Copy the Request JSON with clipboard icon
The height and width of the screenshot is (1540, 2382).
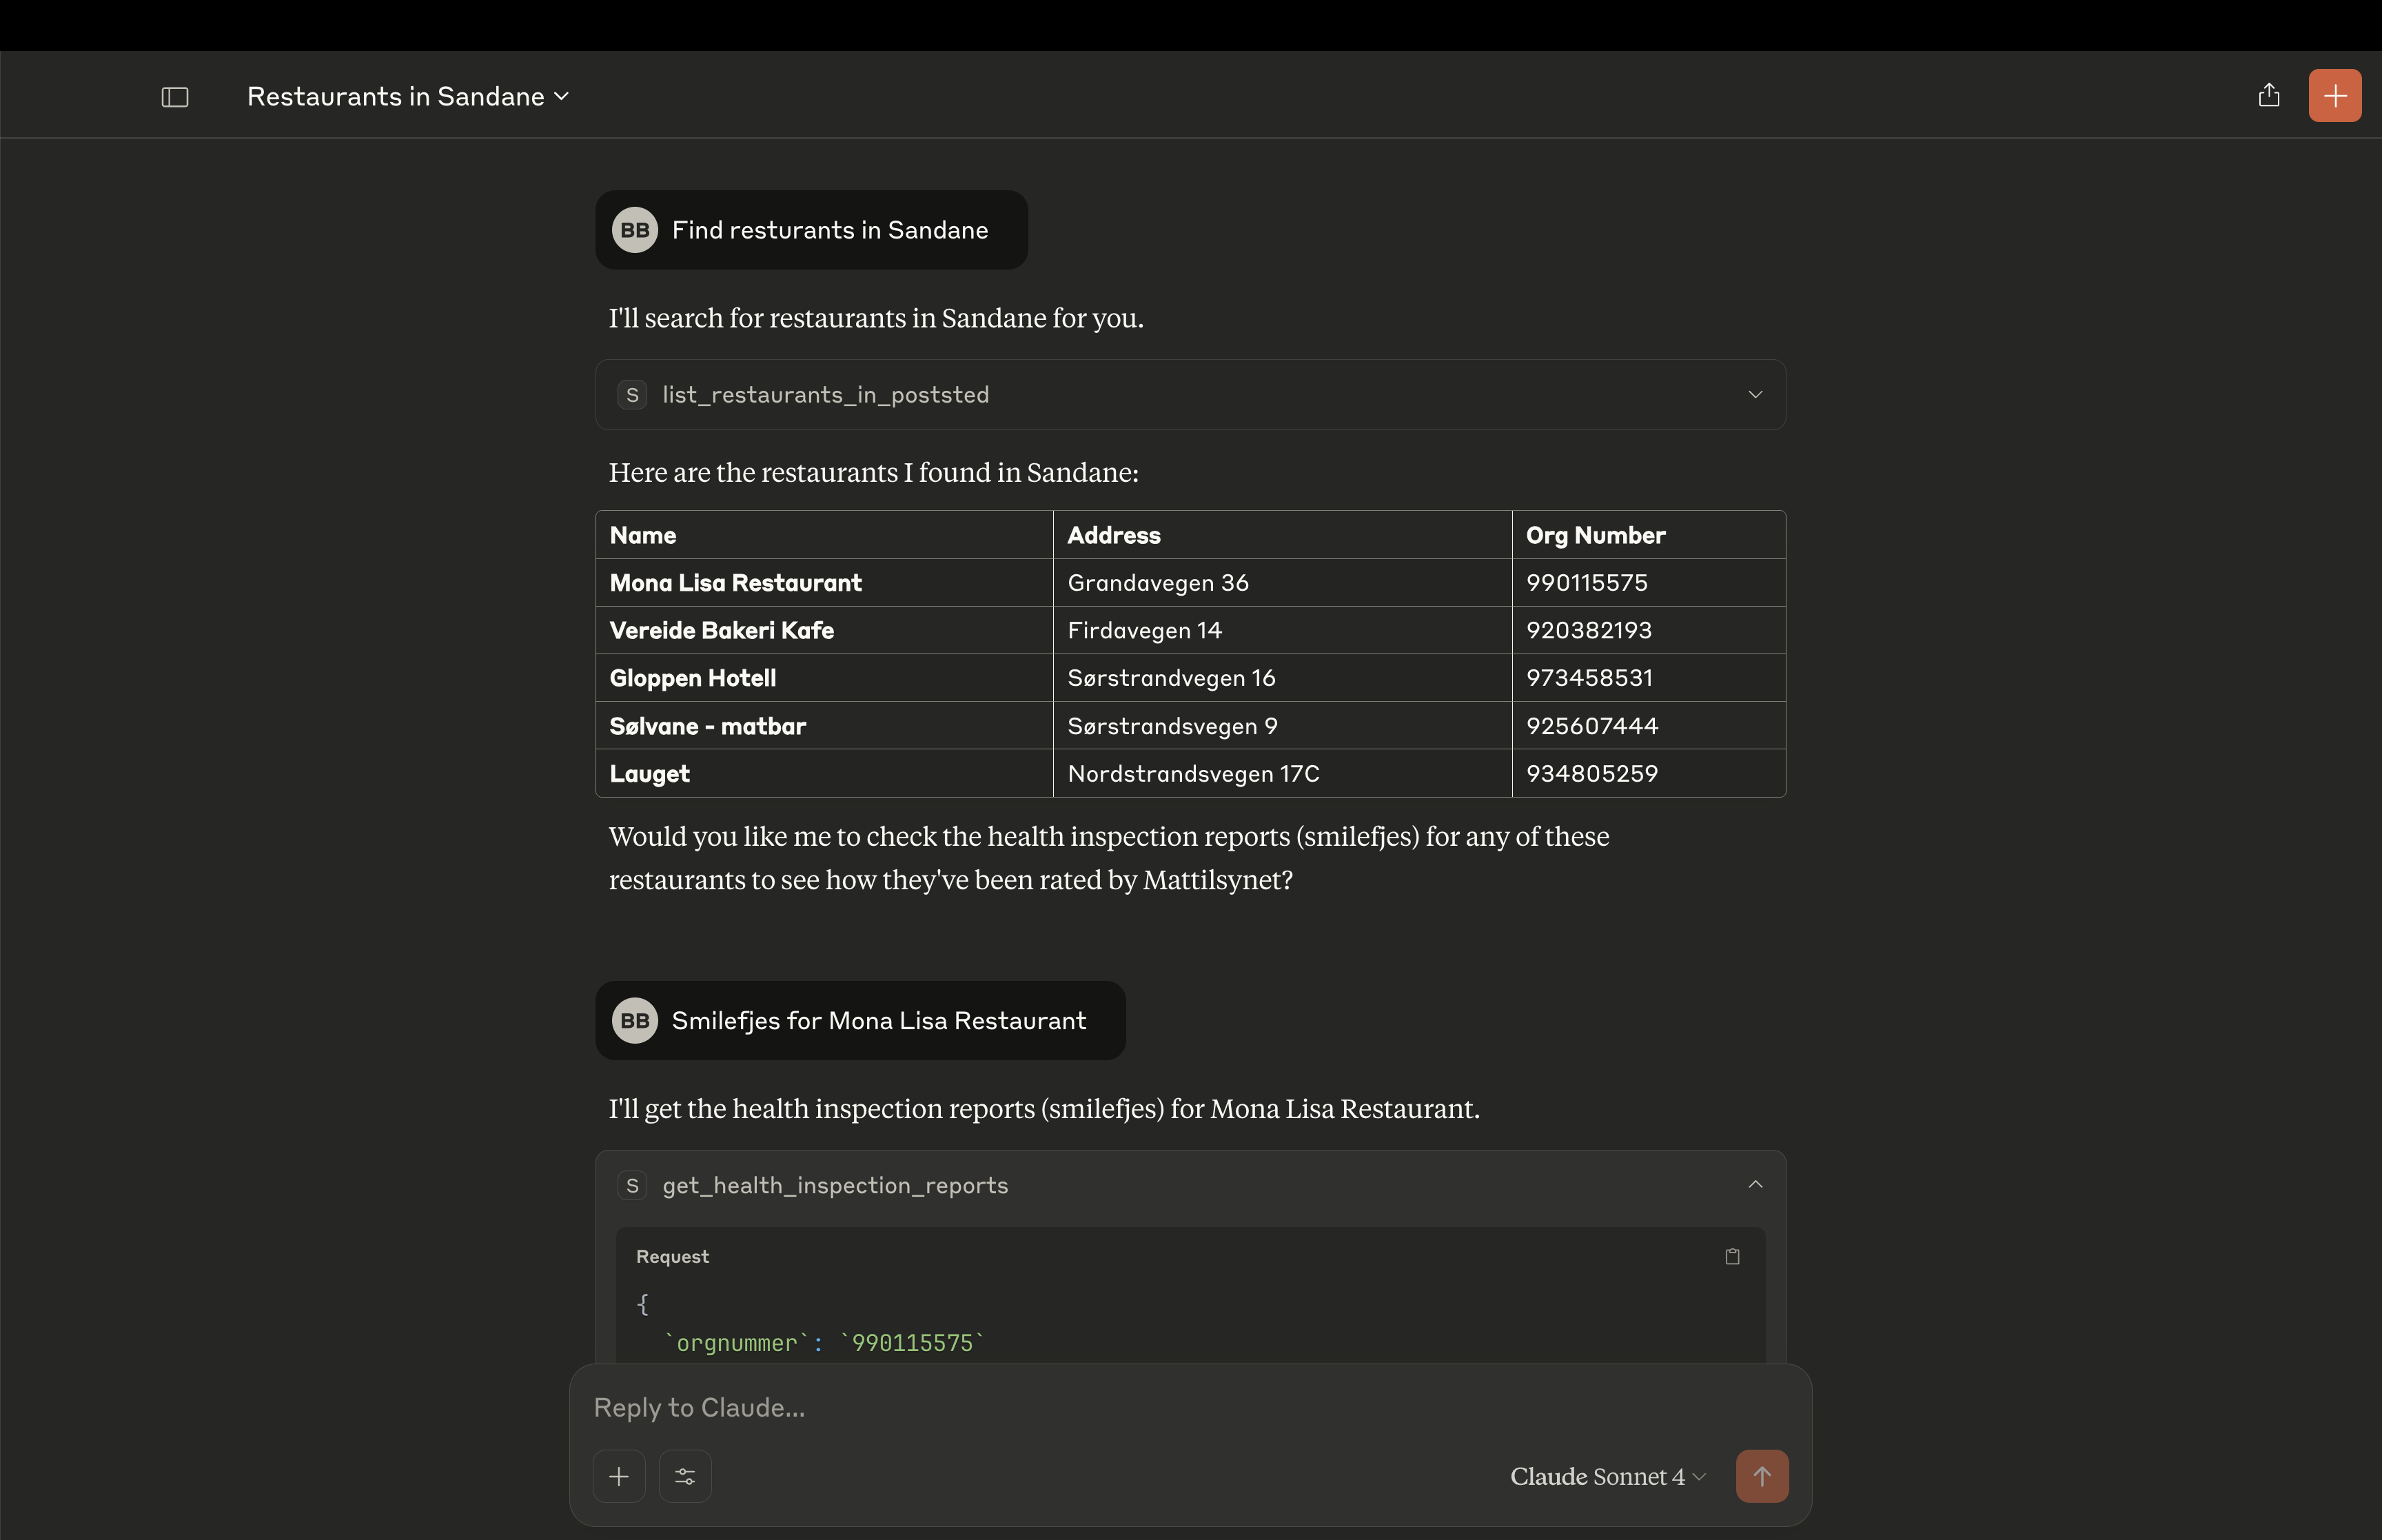1732,1257
